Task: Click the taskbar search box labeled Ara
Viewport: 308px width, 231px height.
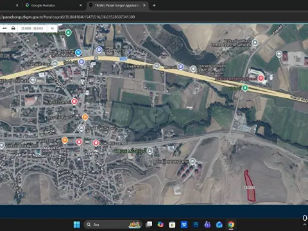Action: (x=113, y=225)
